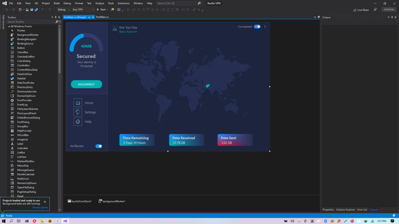
Task: Click the feedback icon next to Live Share
Action: click(375, 10)
